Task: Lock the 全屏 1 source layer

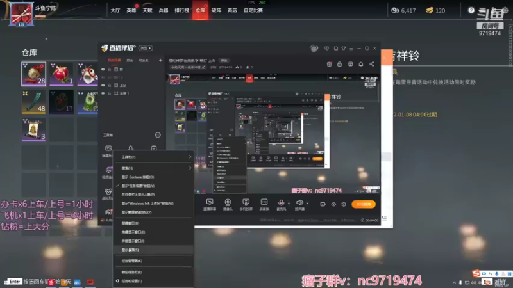Action: (x=109, y=93)
